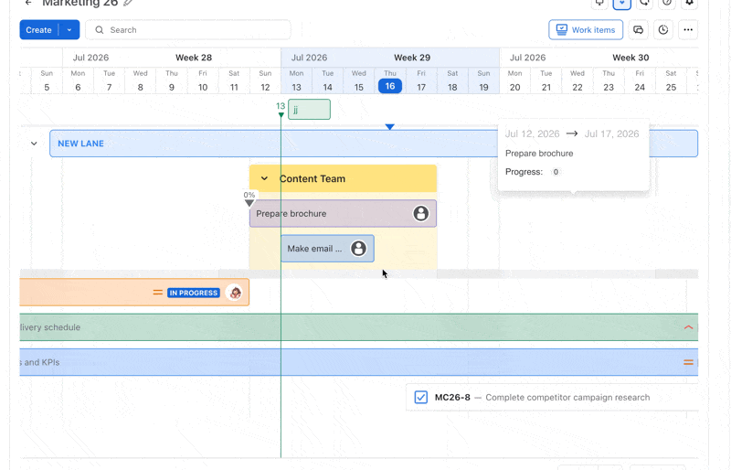The width and height of the screenshot is (731, 470).
Task: Click user avatar on In Progress card
Action: click(x=235, y=293)
